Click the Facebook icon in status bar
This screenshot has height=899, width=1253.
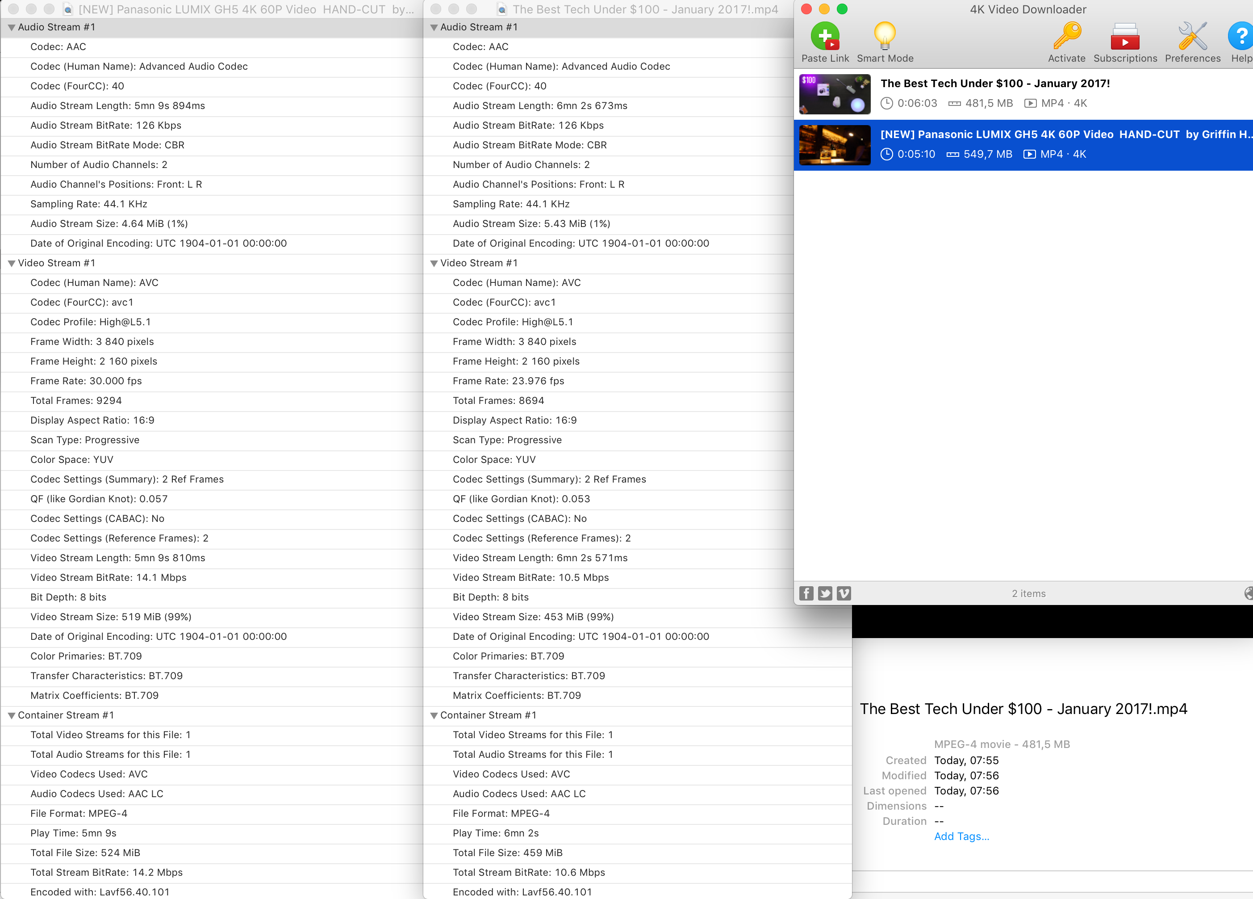point(806,593)
